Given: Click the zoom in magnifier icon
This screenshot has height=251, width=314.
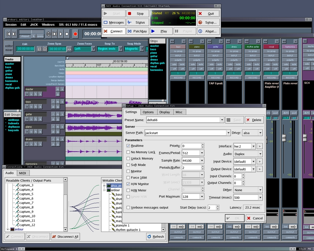Looking at the screenshot, I should tap(44, 49).
